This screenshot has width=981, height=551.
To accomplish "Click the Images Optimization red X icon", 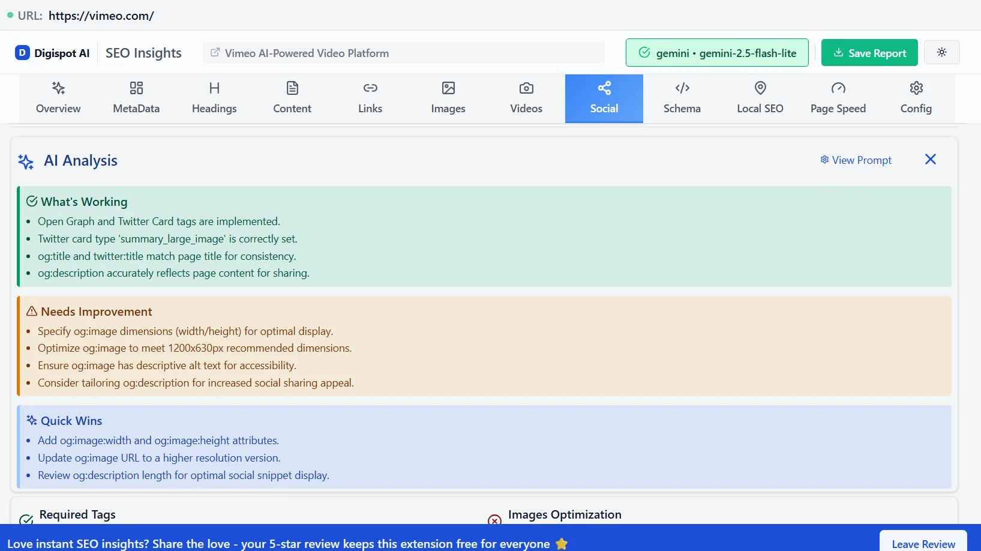I will [494, 520].
